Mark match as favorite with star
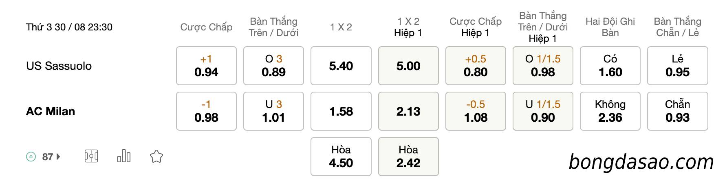Screen dimensions: 727x185 (156, 156)
